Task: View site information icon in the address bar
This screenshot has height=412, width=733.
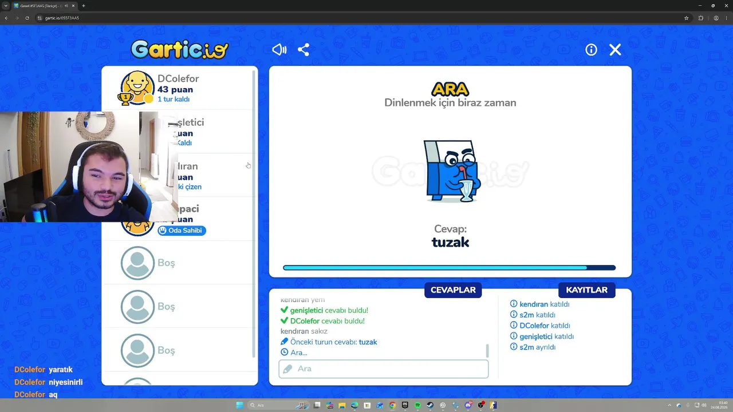Action: (40, 18)
